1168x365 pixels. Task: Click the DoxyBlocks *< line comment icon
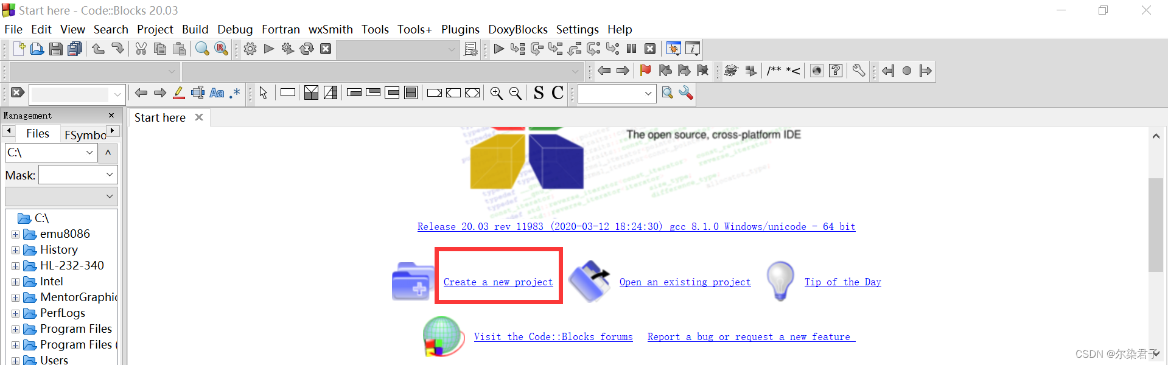[793, 71]
